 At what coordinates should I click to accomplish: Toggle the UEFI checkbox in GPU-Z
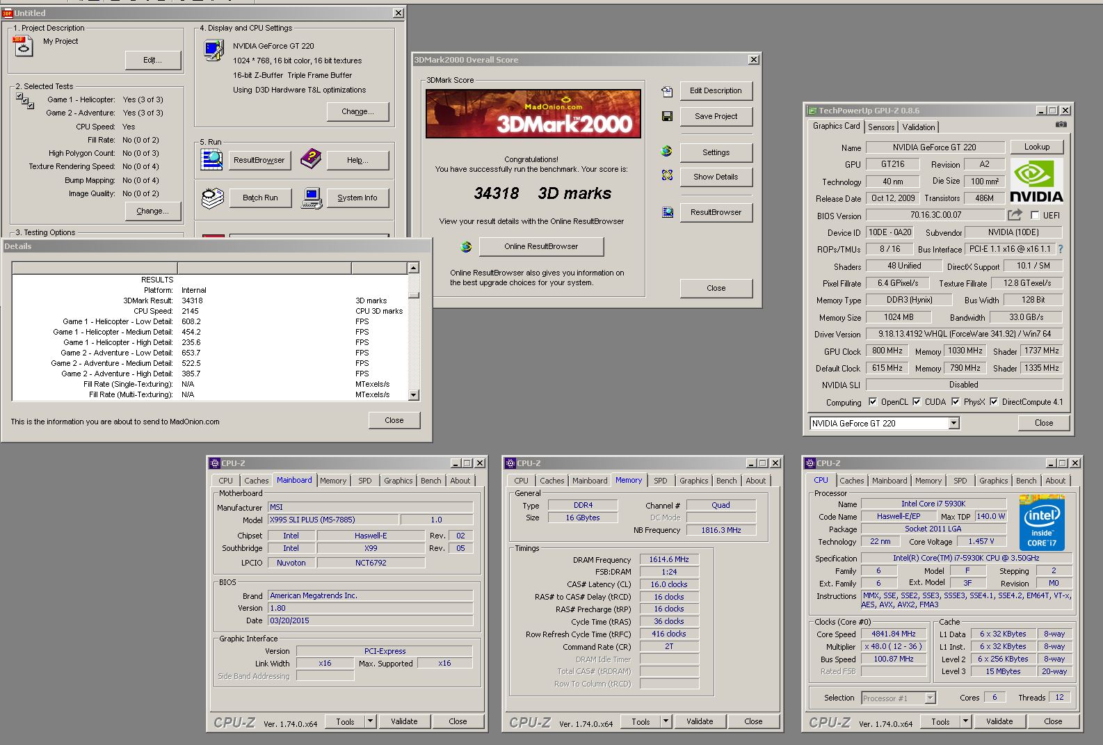(1035, 215)
